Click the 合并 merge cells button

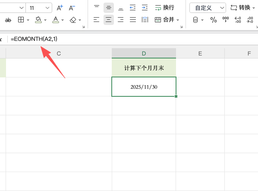coord(164,20)
